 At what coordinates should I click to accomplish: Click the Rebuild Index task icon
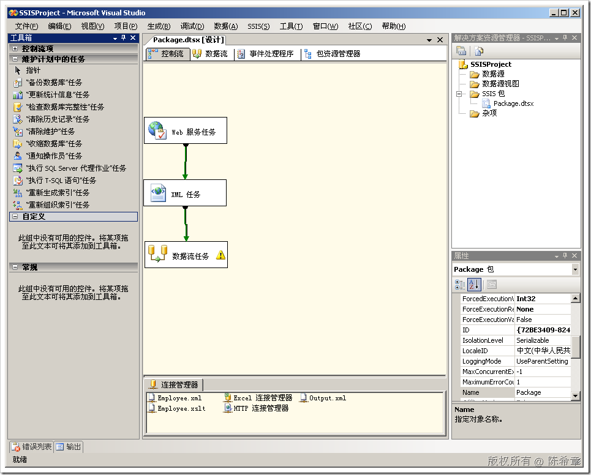[17, 193]
